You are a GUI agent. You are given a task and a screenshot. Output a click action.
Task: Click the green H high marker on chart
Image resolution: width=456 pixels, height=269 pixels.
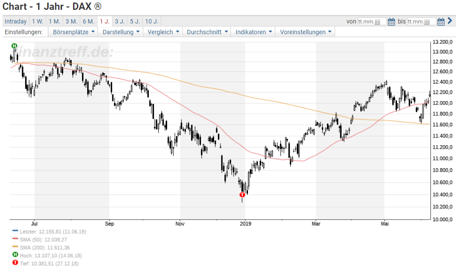[14, 46]
